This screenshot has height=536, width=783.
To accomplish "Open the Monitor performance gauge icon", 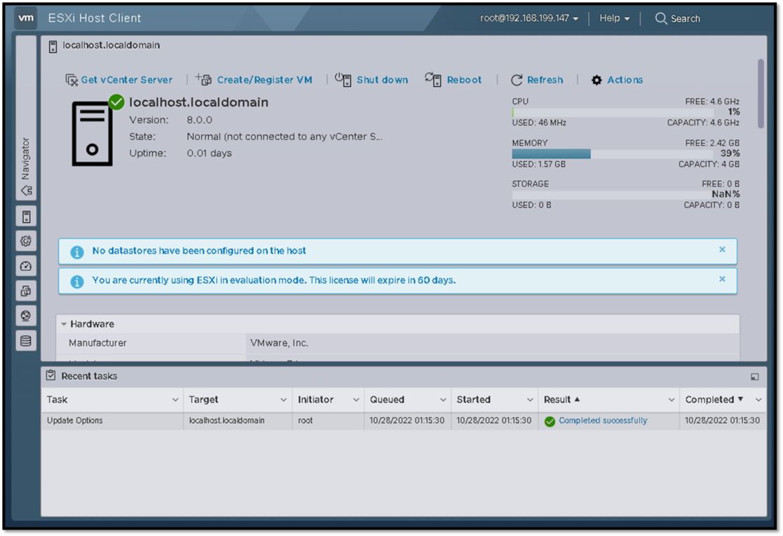I will click(26, 266).
